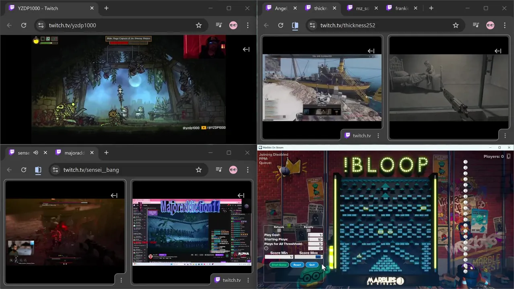Edit the Score Max field
Viewport: 514px width, 289px height.
pyautogui.click(x=309, y=257)
